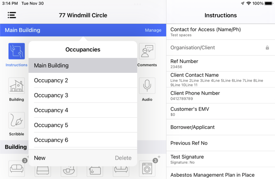The height and width of the screenshot is (179, 275).
Task: Open the Comments speech bubble icon
Action: tap(147, 51)
